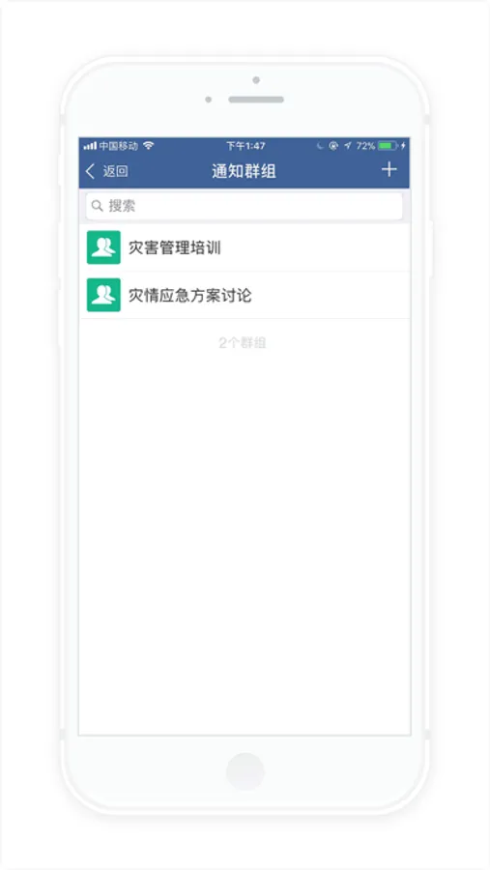The image size is (490, 870).
Task: Tap the green avatar of 灾害管理培训
Action: (103, 247)
